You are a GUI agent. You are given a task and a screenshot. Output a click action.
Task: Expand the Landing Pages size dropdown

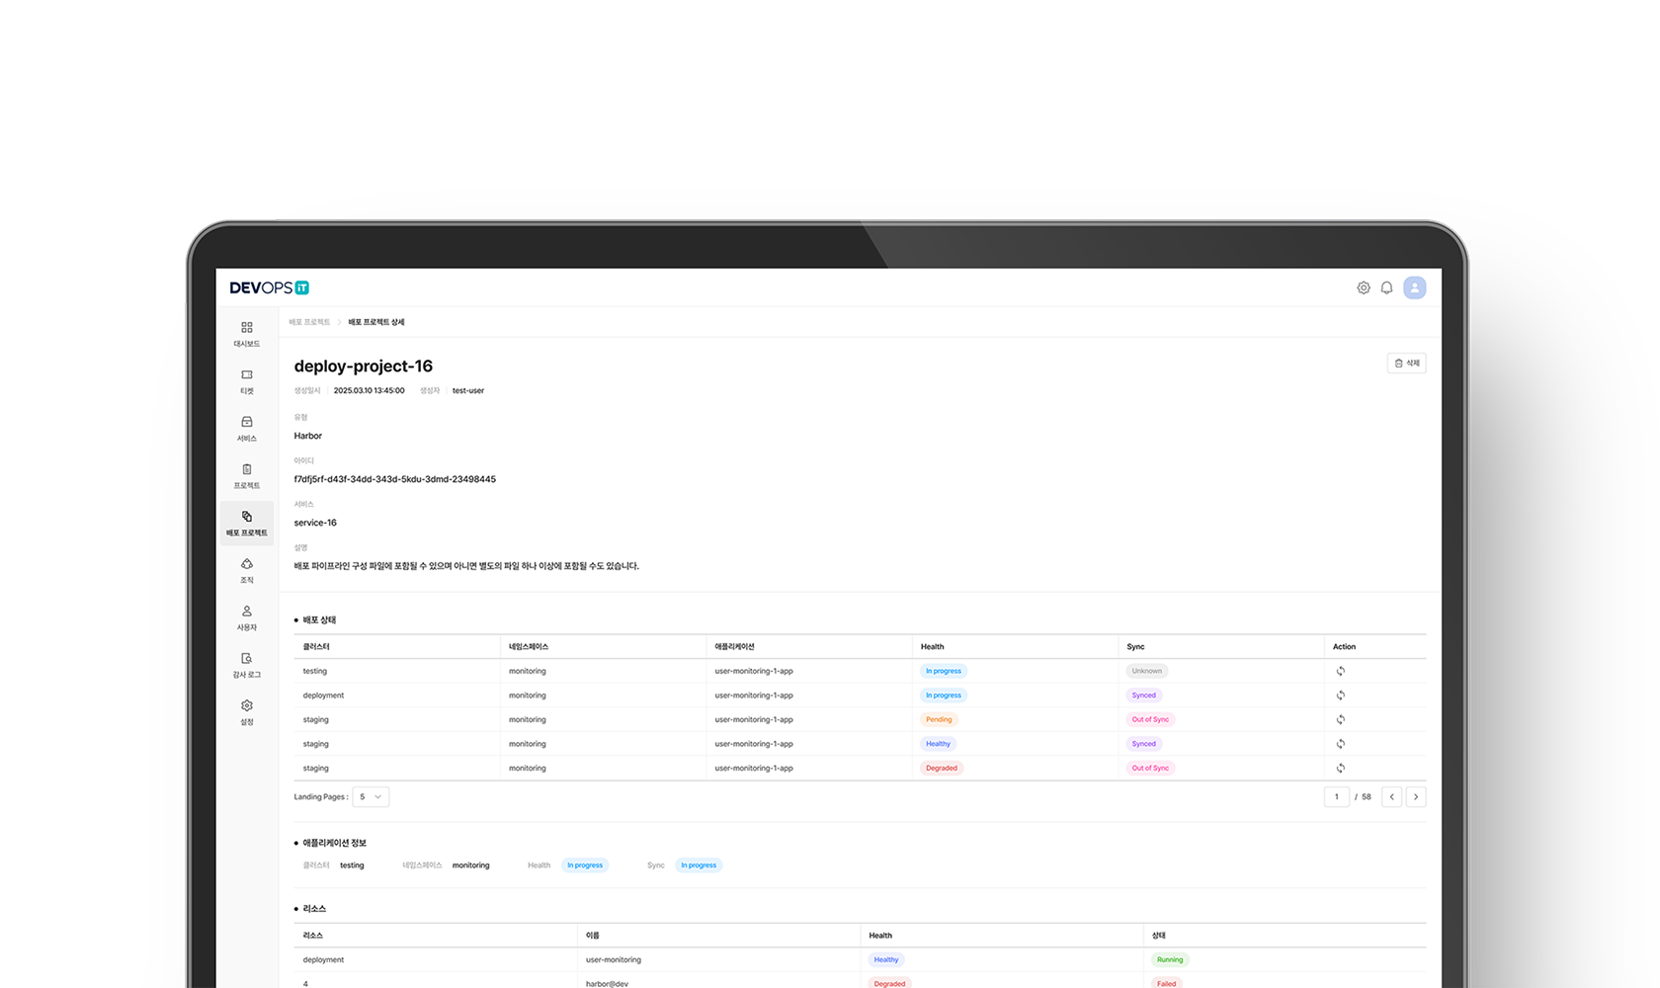coord(371,797)
